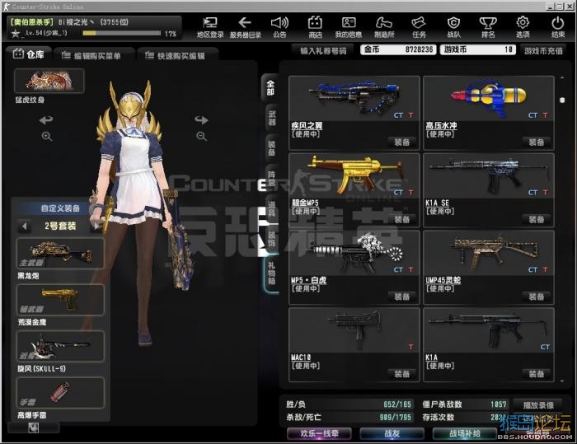
Task: Equip the UMP45灵蛇 weapon
Action: point(536,297)
